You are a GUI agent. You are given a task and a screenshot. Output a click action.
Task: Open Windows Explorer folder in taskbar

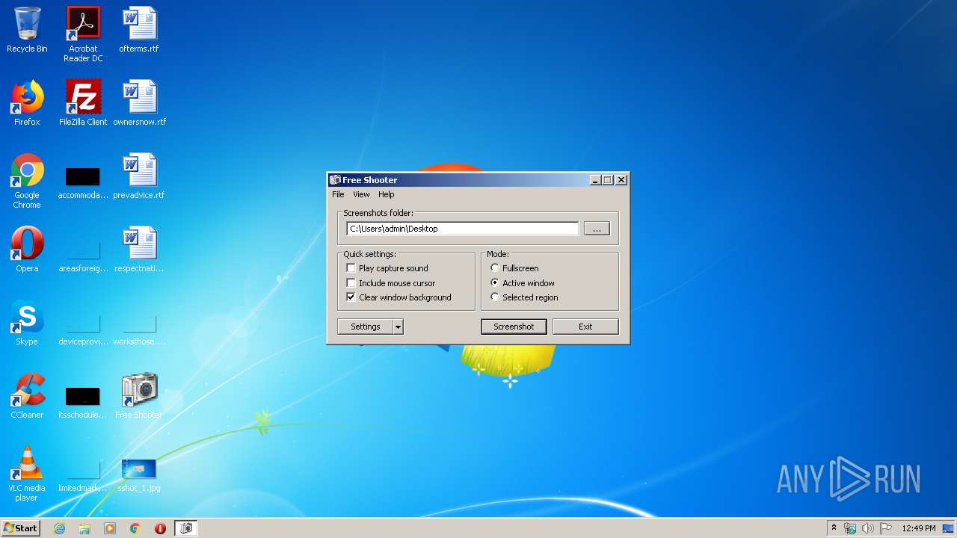(84, 528)
